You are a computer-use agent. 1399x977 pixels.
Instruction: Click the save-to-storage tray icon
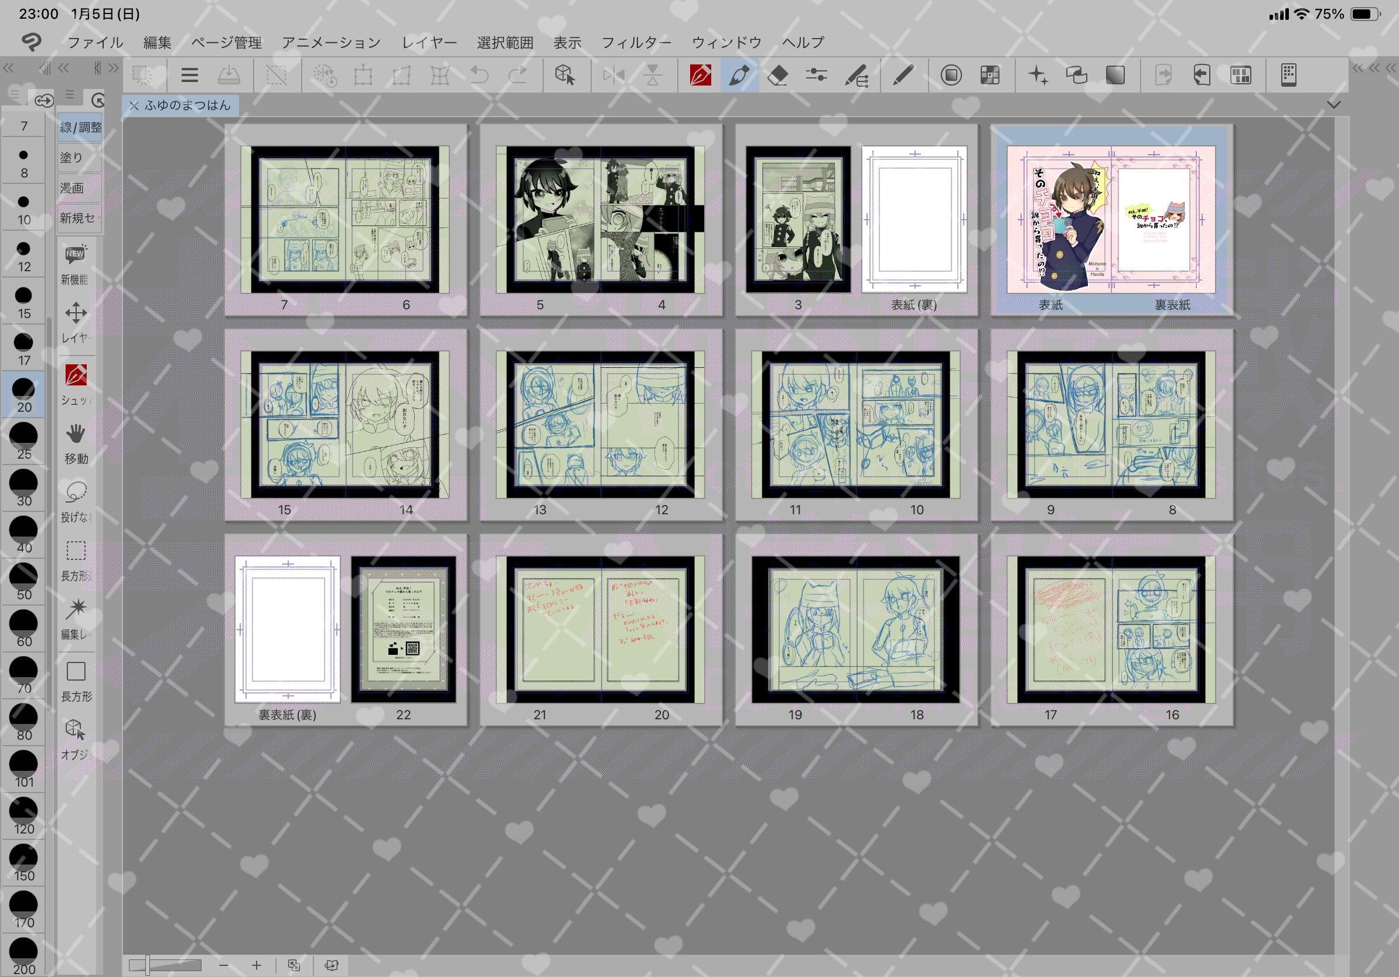(x=228, y=76)
